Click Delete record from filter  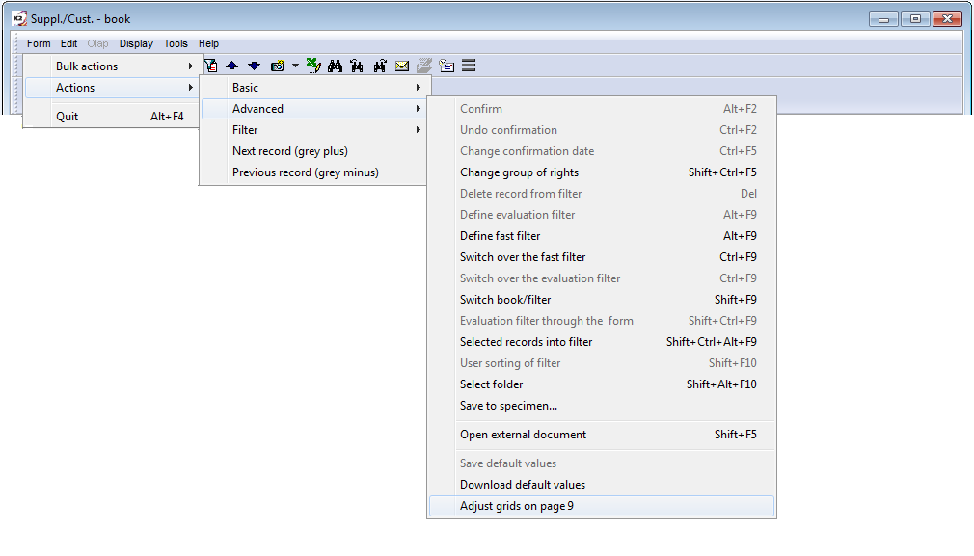(x=602, y=193)
